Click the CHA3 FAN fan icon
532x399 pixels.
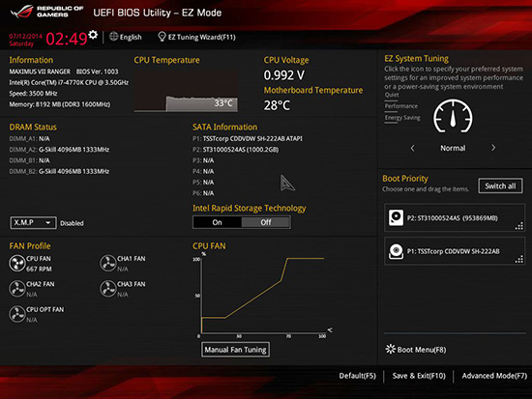(108, 289)
